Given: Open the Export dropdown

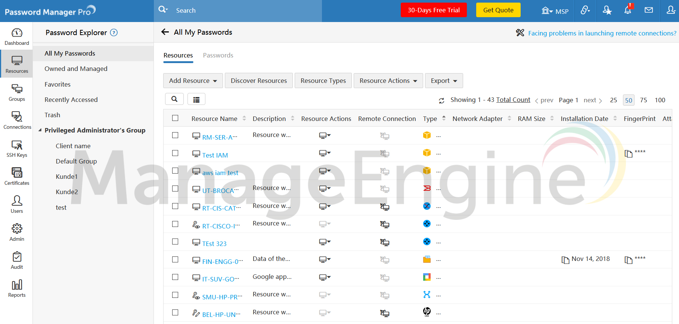Looking at the screenshot, I should [444, 81].
